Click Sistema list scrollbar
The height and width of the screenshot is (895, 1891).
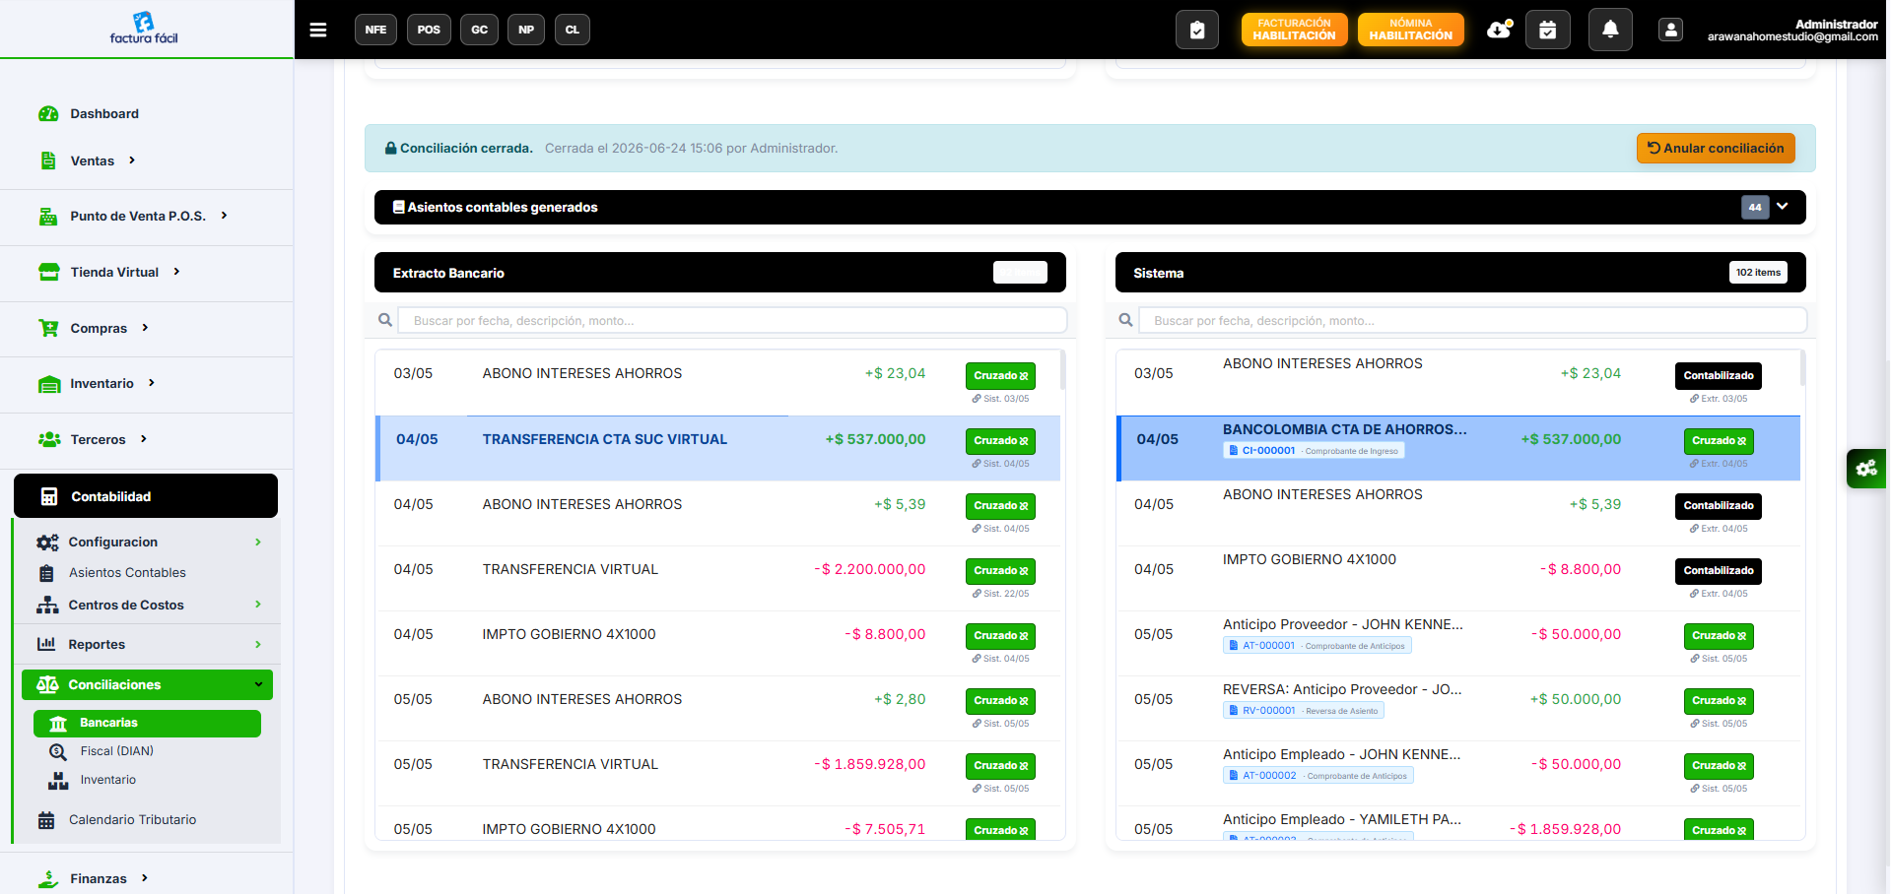[x=1803, y=368]
